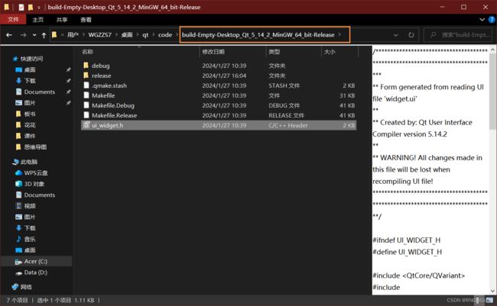Select the Acer (C:) drive
The width and height of the screenshot is (497, 306).
(x=35, y=262)
